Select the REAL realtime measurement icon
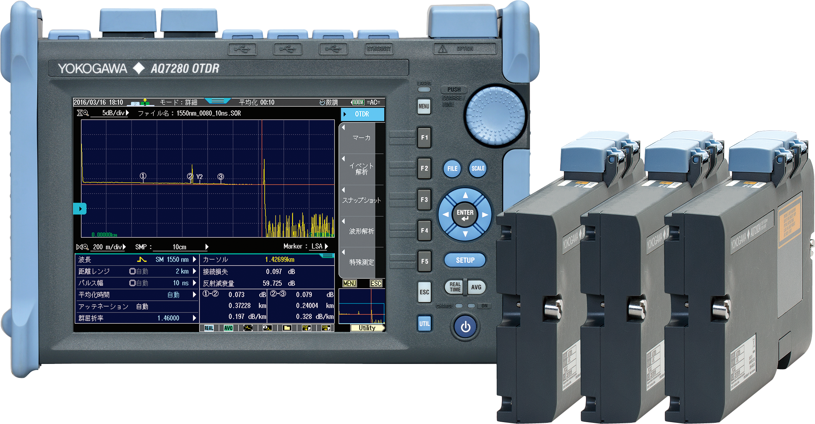 pyautogui.click(x=209, y=328)
